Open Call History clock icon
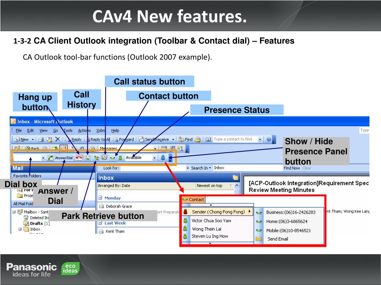This screenshot has width=381, height=285. [x=88, y=157]
